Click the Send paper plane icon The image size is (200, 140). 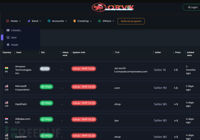(29, 21)
